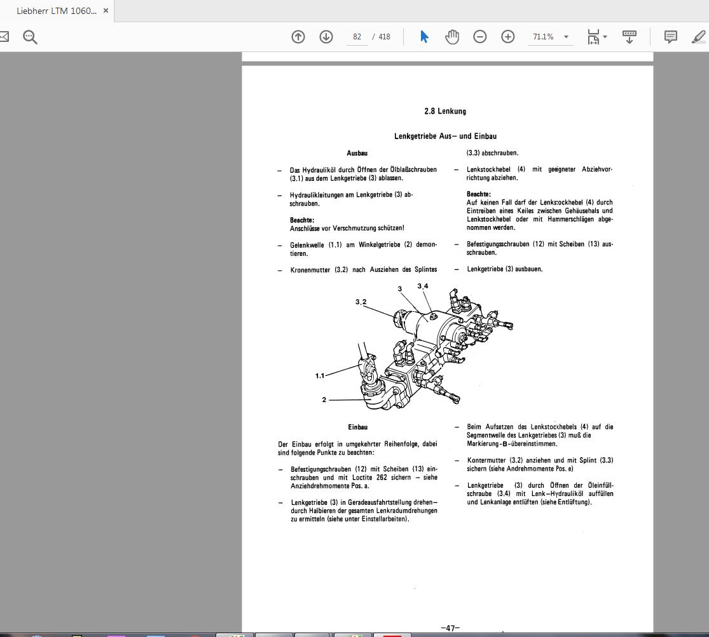Select the highlighter pen tool

(699, 37)
